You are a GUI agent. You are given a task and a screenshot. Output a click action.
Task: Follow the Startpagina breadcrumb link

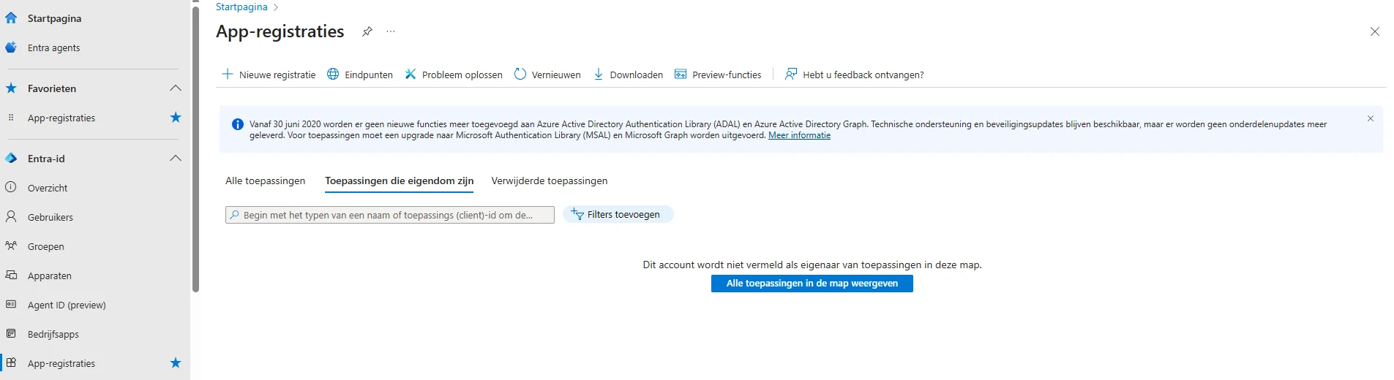(x=241, y=7)
